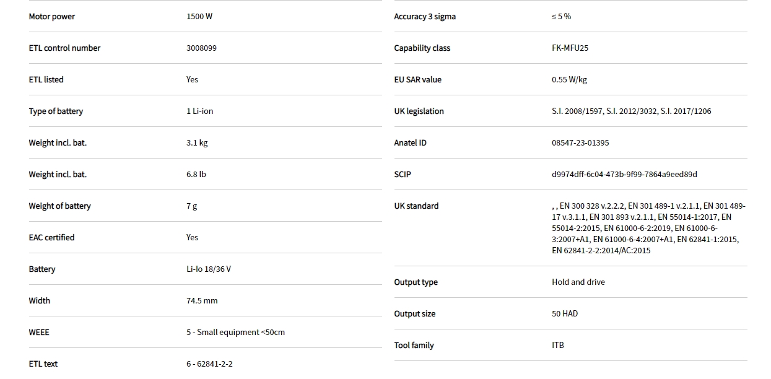Click the UK standard EN list text
The height and width of the screenshot is (379, 771).
pos(647,228)
